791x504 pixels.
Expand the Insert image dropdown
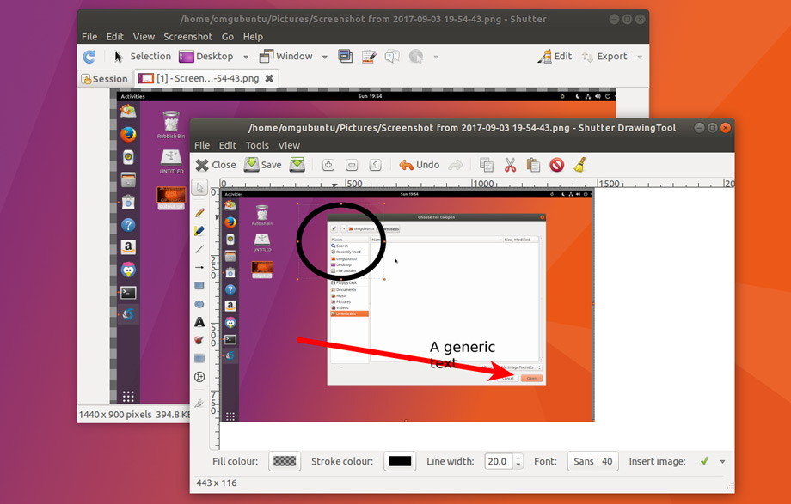point(722,461)
